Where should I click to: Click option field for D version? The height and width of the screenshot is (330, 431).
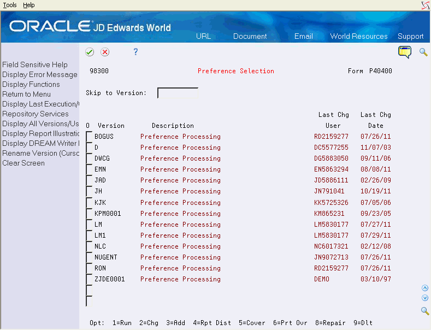coord(89,148)
